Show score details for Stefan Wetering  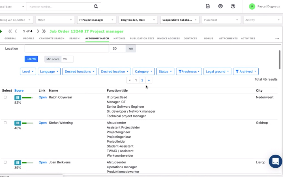click(18, 123)
